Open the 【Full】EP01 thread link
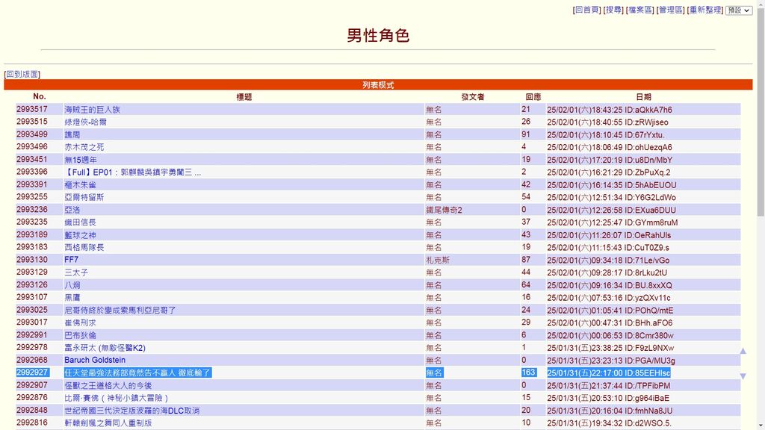Screen dimensions: 765x430 coord(132,172)
